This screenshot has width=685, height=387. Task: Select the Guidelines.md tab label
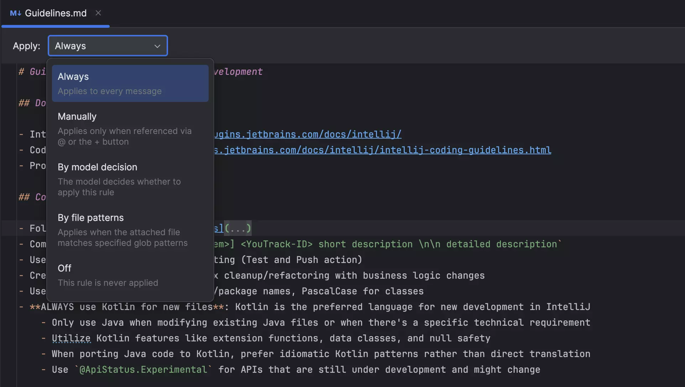56,13
